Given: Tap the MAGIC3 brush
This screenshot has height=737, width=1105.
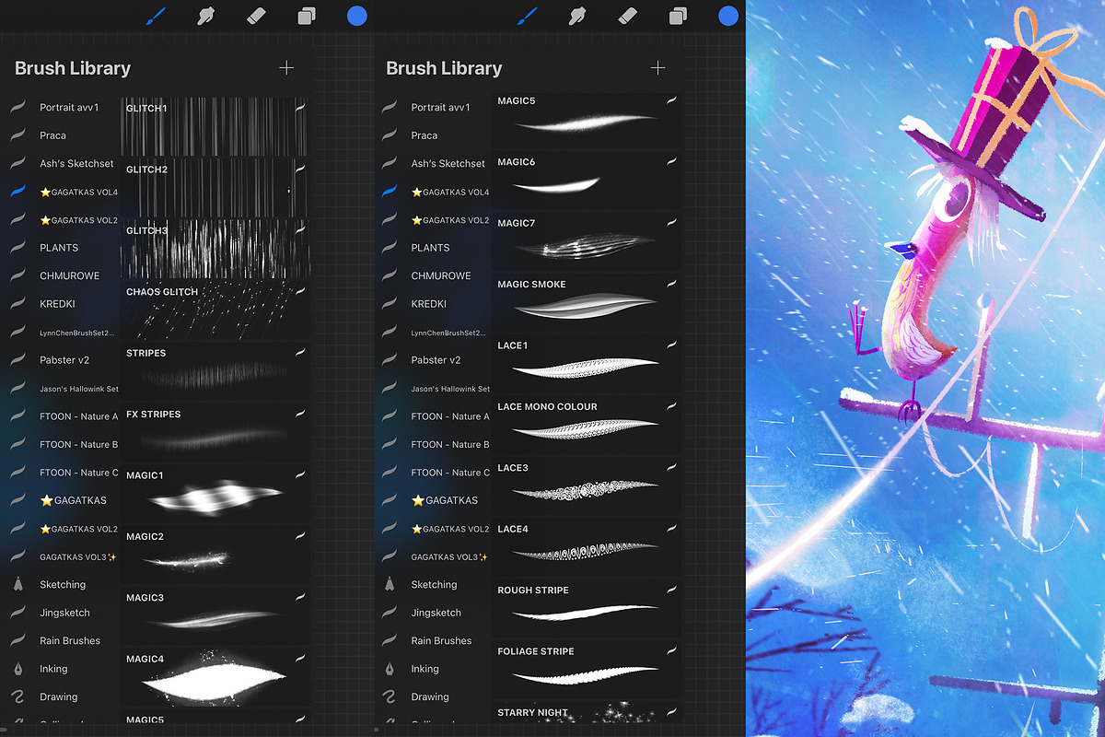Looking at the screenshot, I should pyautogui.click(x=215, y=616).
